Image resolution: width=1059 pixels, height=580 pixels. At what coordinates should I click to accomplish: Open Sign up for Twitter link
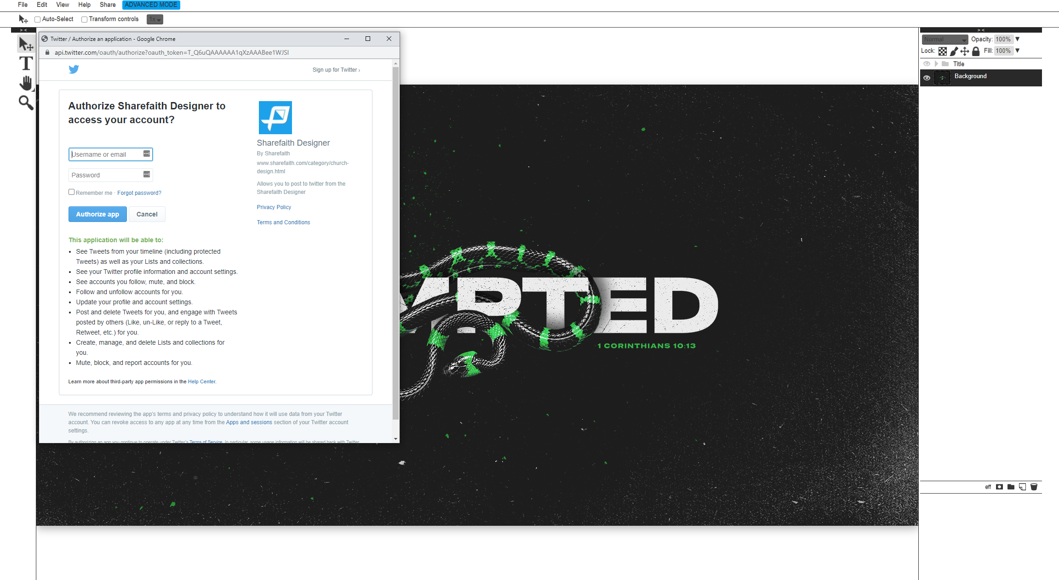(336, 70)
